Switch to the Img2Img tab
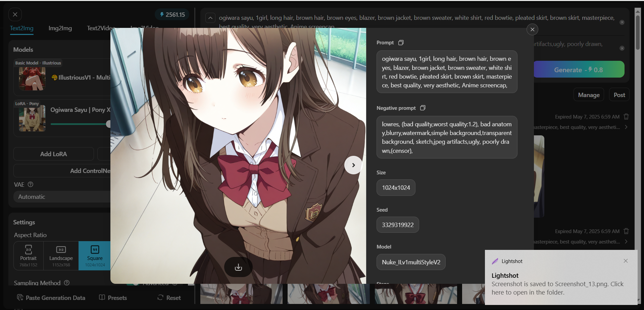The height and width of the screenshot is (310, 644). (60, 28)
